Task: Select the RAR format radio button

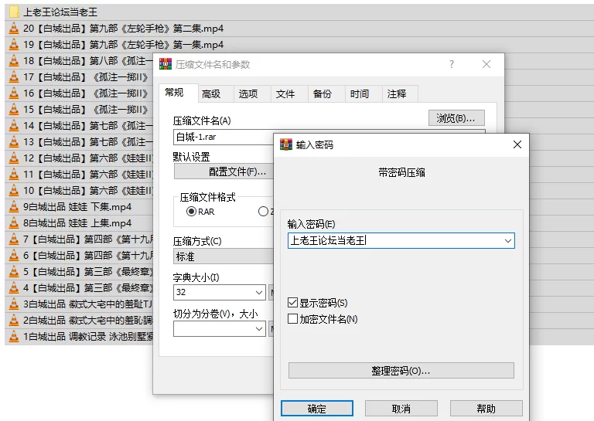Action: 191,212
